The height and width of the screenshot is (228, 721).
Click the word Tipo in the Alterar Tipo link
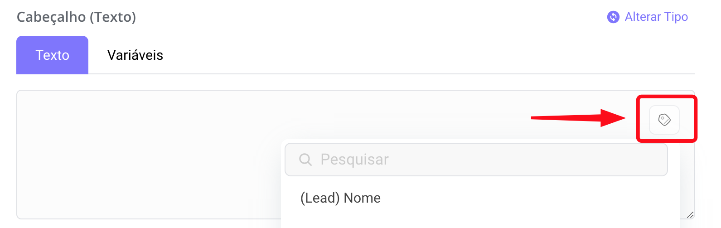coord(676,17)
